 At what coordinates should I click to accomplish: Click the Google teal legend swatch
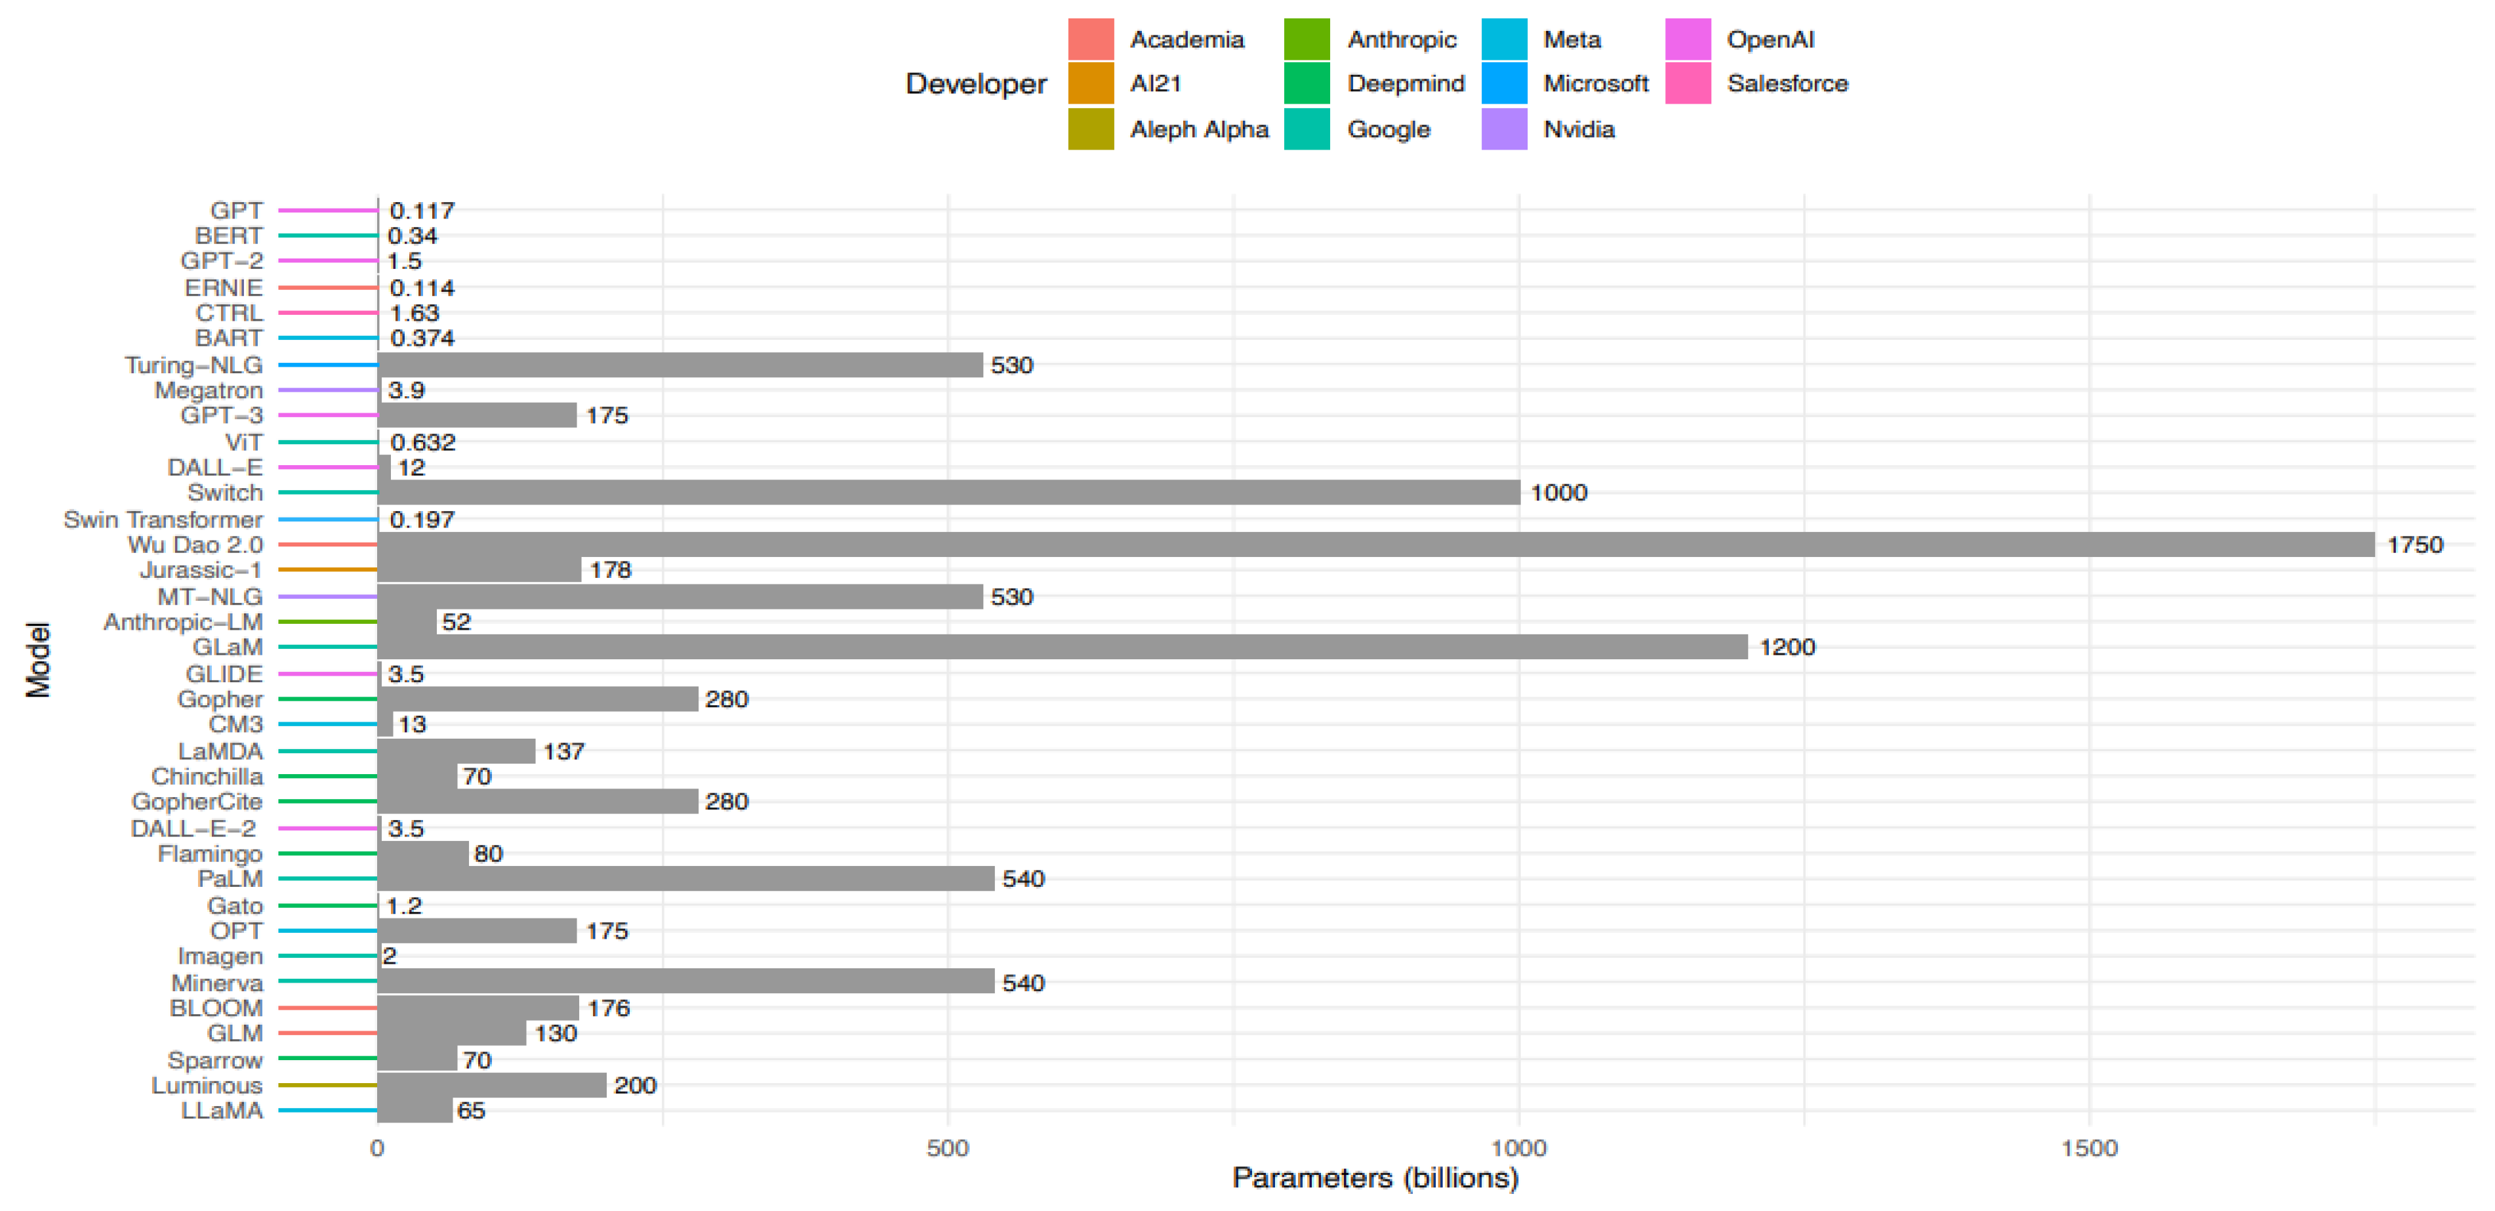[x=1307, y=129]
